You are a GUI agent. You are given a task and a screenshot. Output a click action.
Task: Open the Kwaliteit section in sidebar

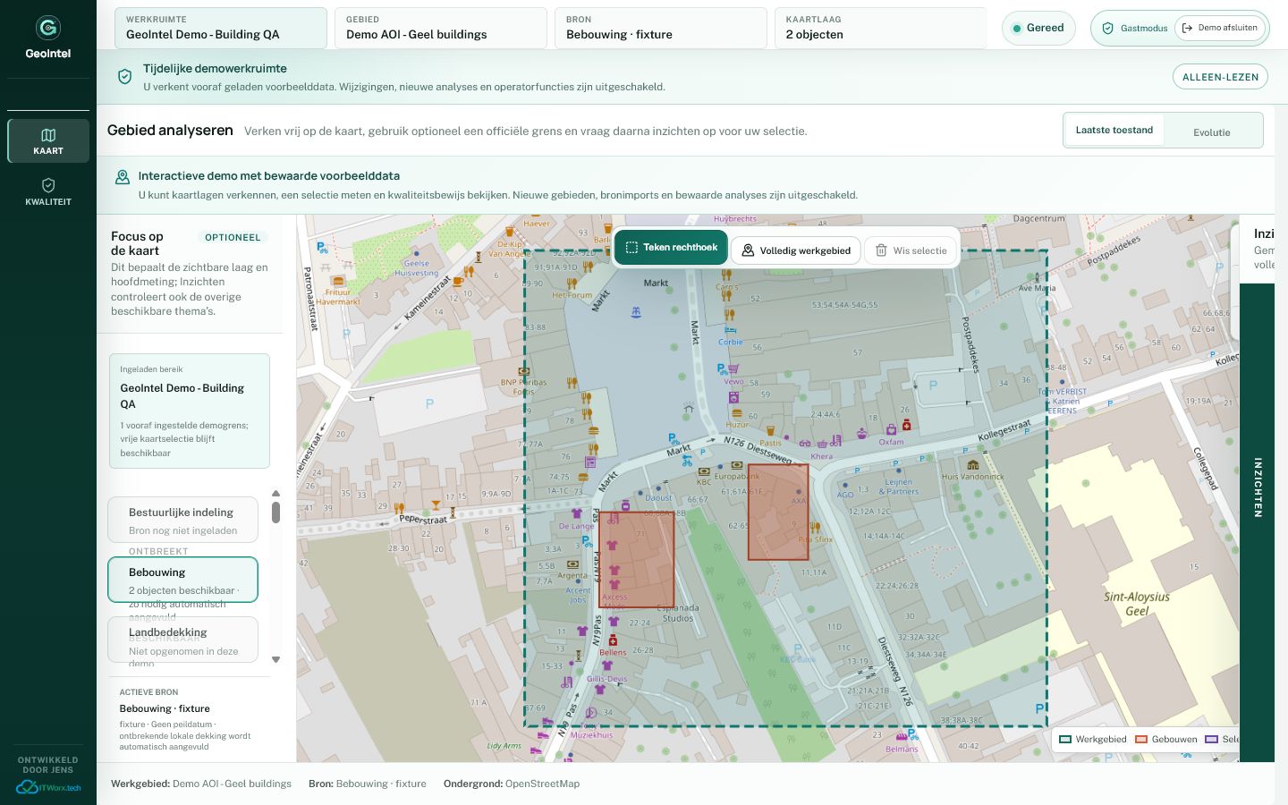coord(48,191)
